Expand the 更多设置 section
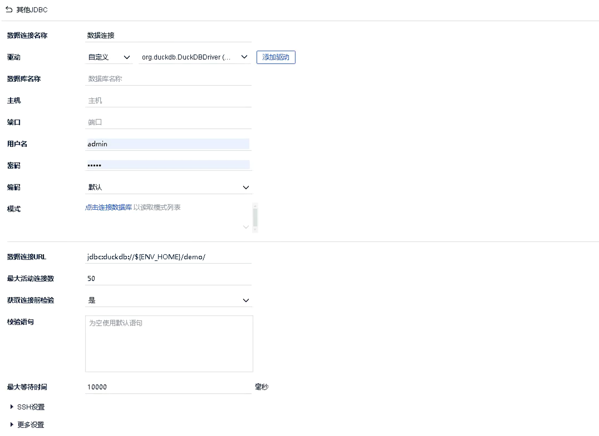This screenshot has width=599, height=436. (28, 425)
